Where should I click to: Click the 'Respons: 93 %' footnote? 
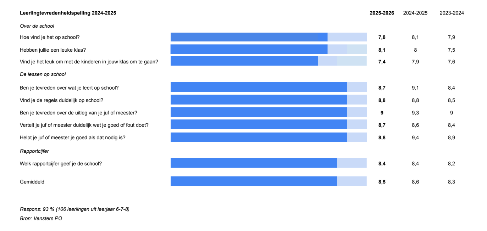pos(74,209)
